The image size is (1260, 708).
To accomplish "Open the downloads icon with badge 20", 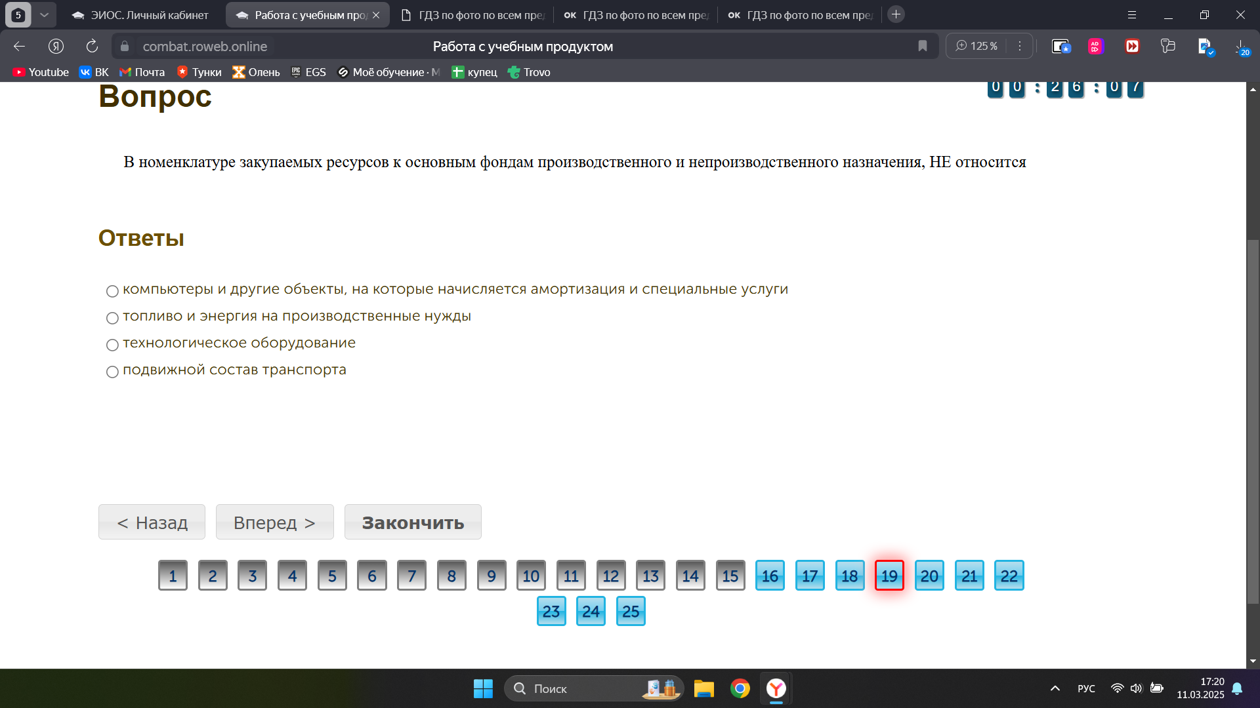I will (1242, 47).
